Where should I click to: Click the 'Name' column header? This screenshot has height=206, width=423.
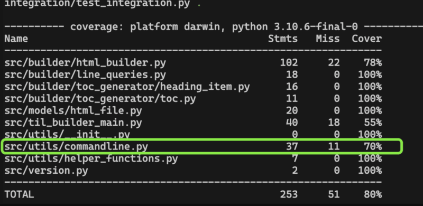(16, 39)
